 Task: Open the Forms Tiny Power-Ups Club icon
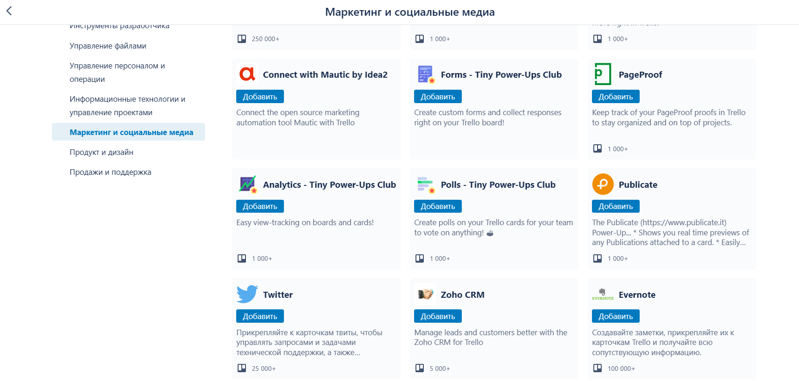coord(425,74)
